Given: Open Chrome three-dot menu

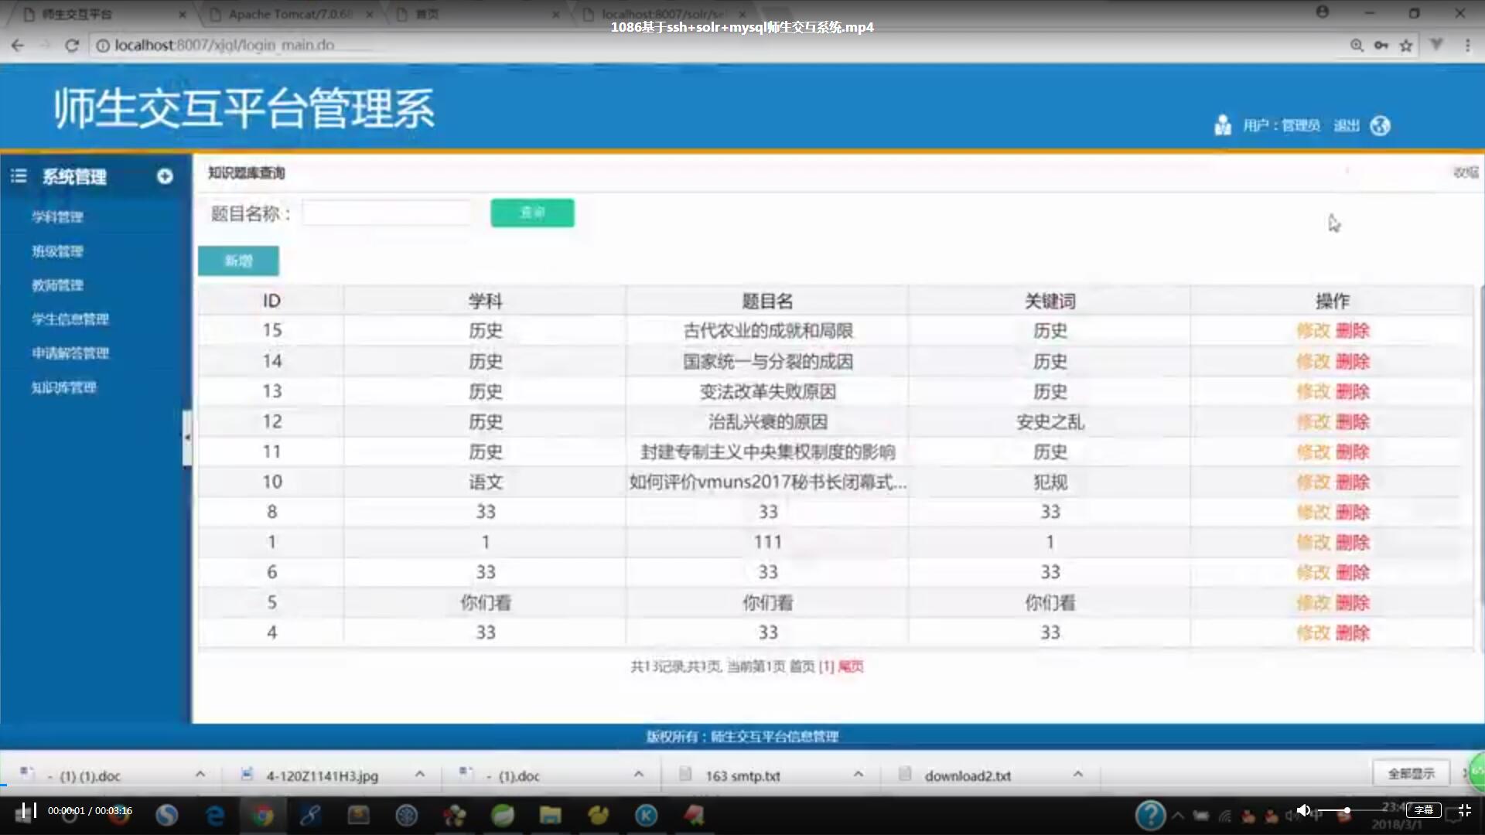Looking at the screenshot, I should click(x=1467, y=46).
